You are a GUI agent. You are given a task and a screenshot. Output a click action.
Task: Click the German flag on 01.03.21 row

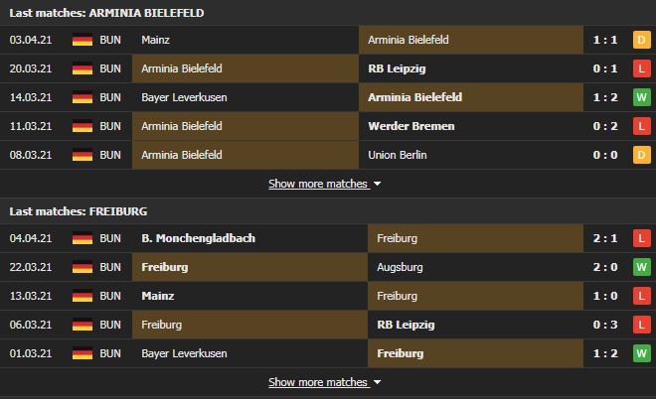click(x=82, y=353)
